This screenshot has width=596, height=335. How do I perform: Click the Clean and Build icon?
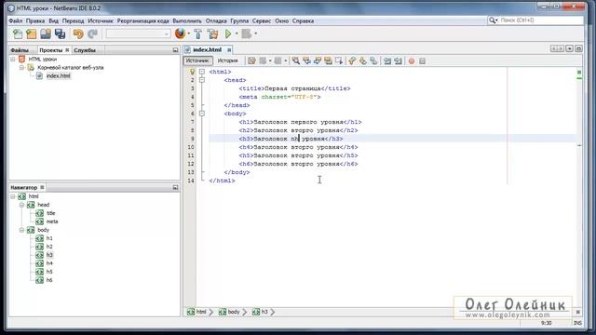pyautogui.click(x=213, y=34)
